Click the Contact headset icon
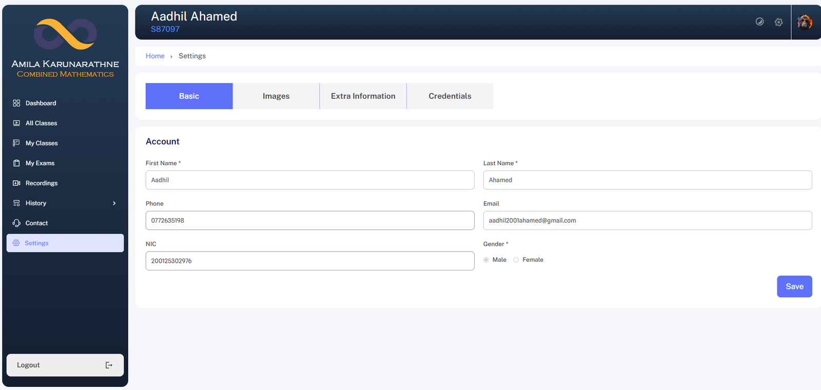The width and height of the screenshot is (821, 390). (16, 223)
